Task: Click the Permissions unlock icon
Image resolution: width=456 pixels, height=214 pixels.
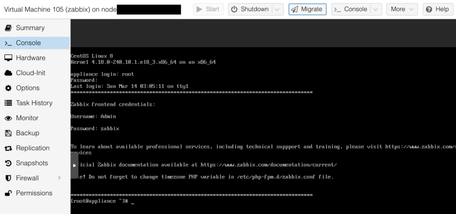Action: [8, 193]
